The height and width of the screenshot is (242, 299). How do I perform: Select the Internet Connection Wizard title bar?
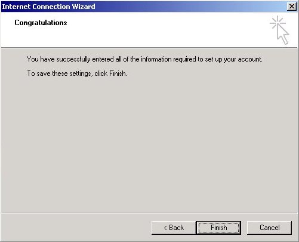(x=143, y=7)
